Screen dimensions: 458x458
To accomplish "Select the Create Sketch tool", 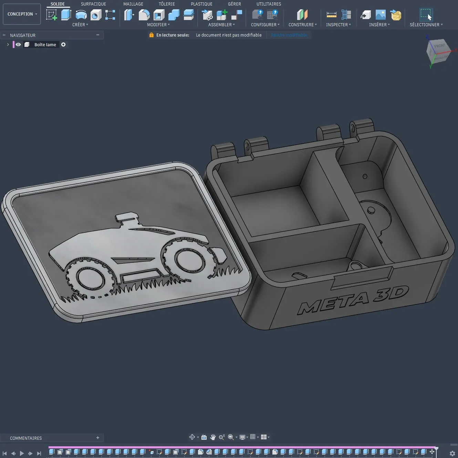I will (x=51, y=15).
